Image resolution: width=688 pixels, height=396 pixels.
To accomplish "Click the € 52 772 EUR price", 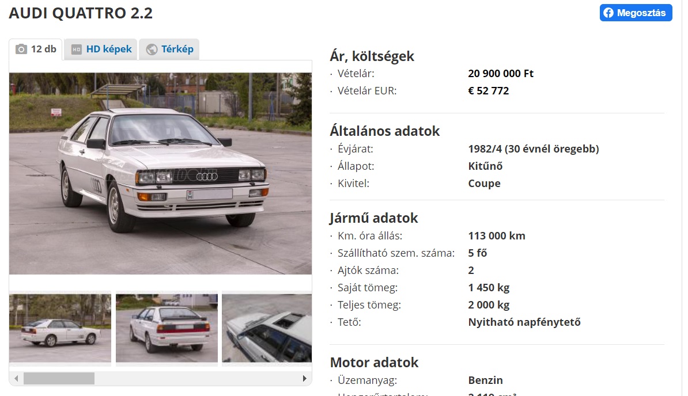I will click(x=489, y=91).
